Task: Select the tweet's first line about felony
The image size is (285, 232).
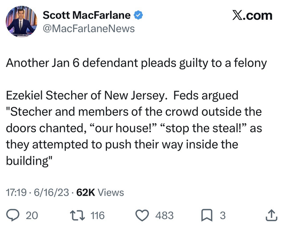Action: [136, 63]
